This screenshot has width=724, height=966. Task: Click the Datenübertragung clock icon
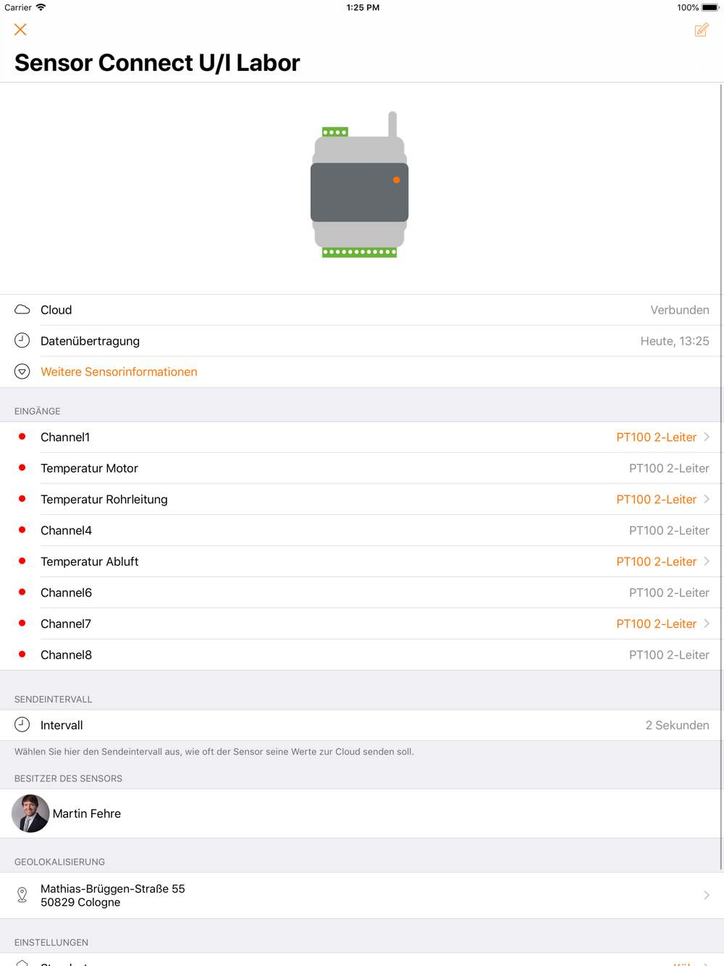pyautogui.click(x=22, y=340)
